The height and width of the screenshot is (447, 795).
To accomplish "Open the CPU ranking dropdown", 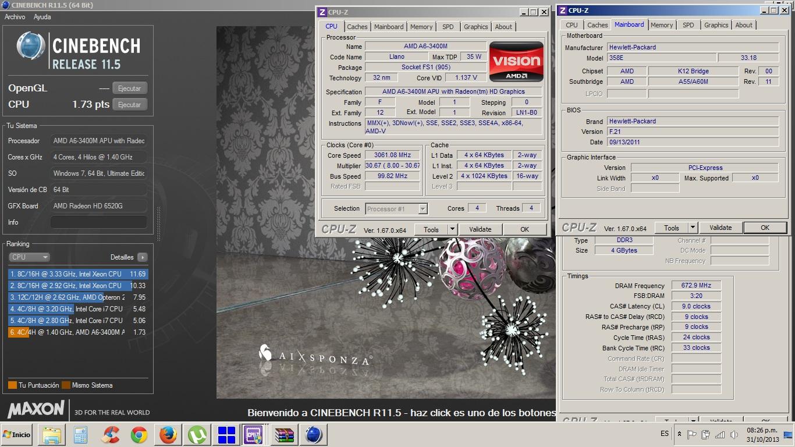I will pos(29,257).
